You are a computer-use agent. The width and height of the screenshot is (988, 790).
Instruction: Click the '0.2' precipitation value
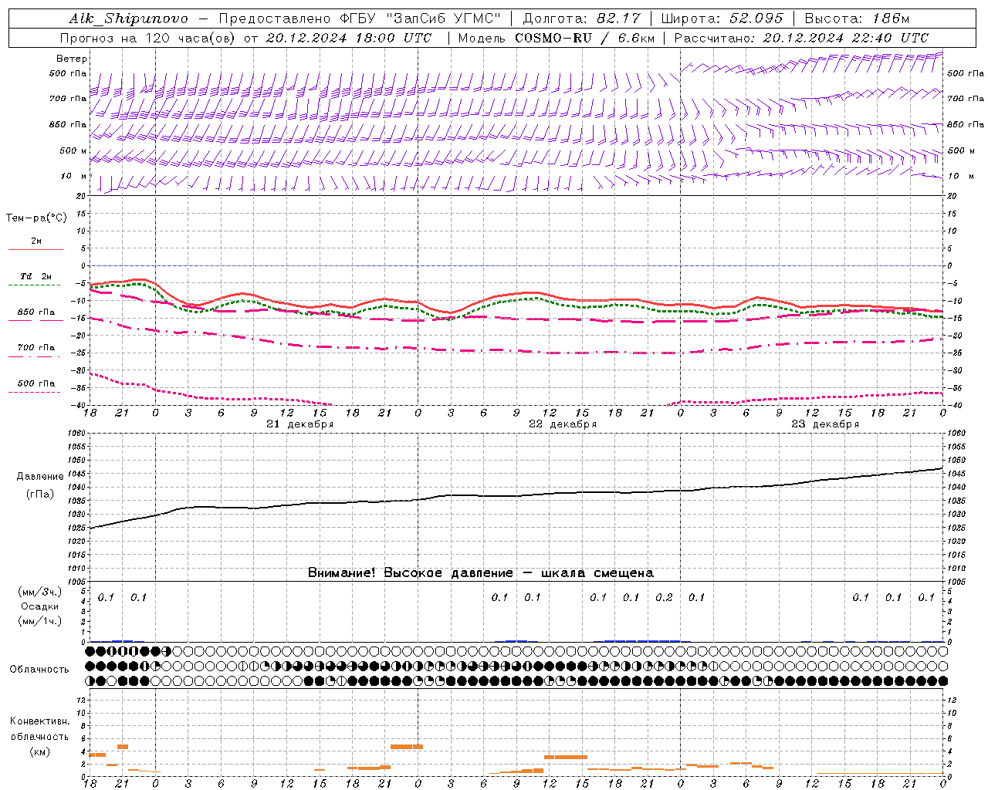pos(664,597)
